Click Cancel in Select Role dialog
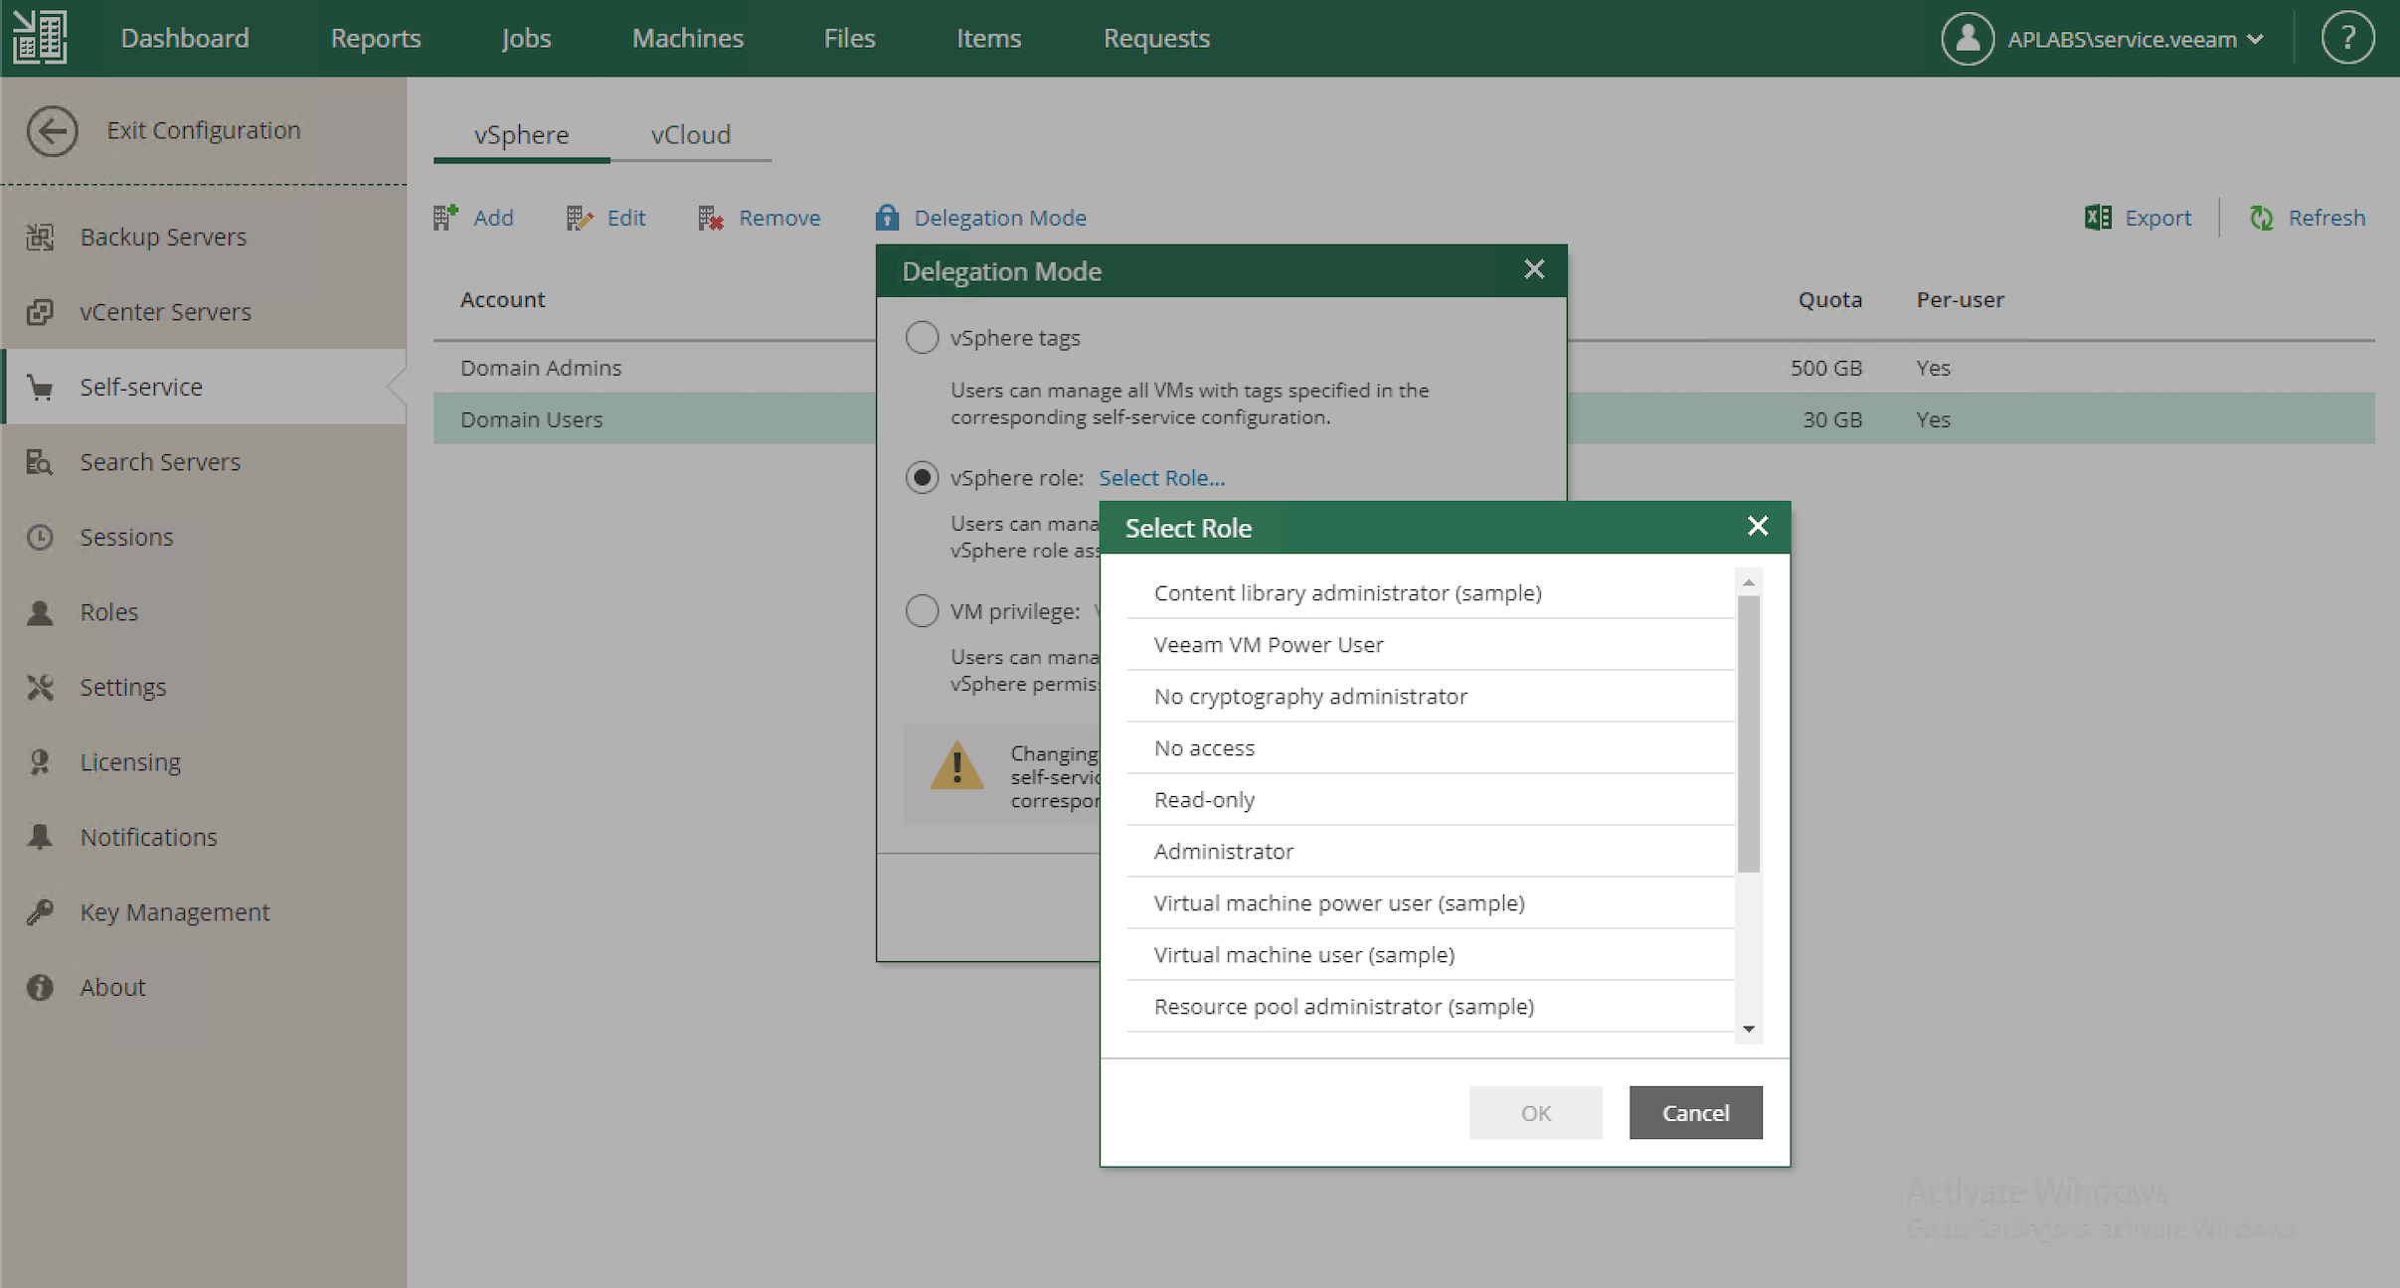 [1695, 1113]
